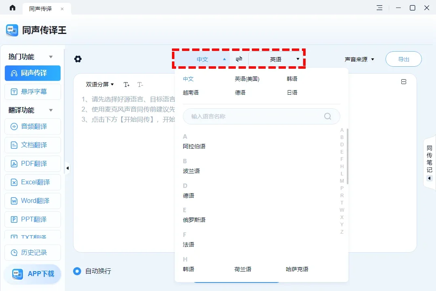Open the 中文 source language dropdown
Image resolution: width=436 pixels, height=291 pixels.
click(202, 59)
